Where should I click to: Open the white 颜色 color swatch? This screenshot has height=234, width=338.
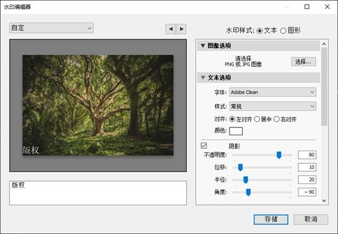tap(236, 131)
